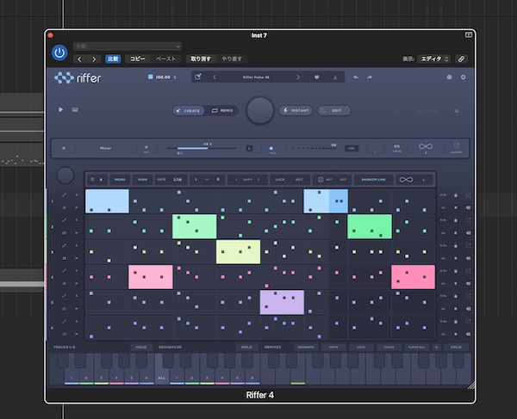The width and height of the screenshot is (517, 419).
Task: Open the エディタ view dropdown
Action: click(434, 59)
